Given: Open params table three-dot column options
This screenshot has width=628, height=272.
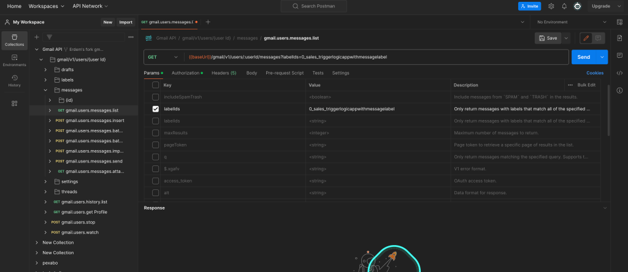Looking at the screenshot, I should pyautogui.click(x=570, y=85).
